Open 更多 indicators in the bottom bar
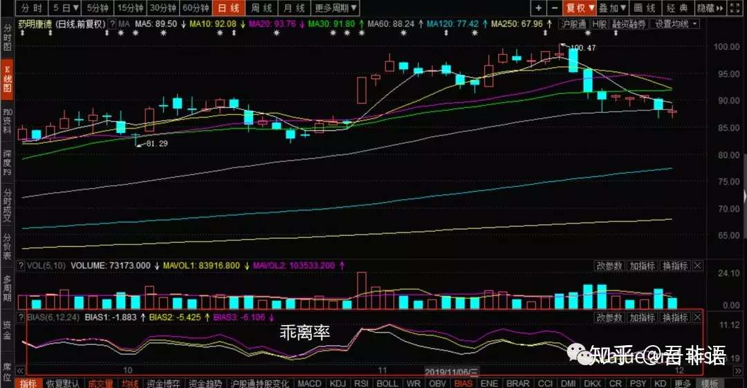Screen dimensions: 747x388 click(x=682, y=383)
